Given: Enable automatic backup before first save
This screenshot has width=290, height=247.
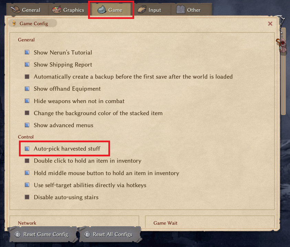Looking at the screenshot, I should point(27,76).
